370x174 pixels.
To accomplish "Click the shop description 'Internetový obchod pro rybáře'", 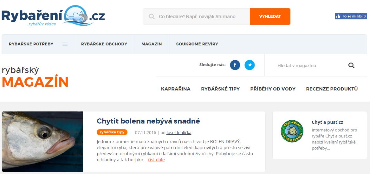I will pyautogui.click(x=334, y=139).
